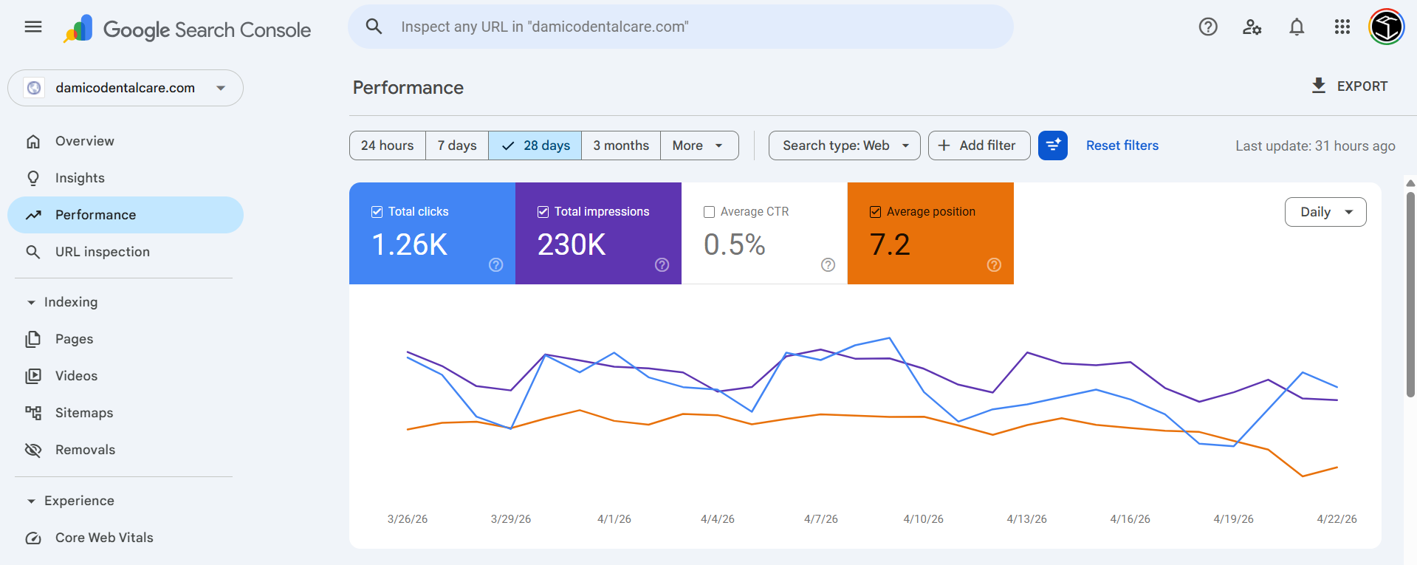Click the Add filter button
The height and width of the screenshot is (565, 1417).
[x=979, y=145]
